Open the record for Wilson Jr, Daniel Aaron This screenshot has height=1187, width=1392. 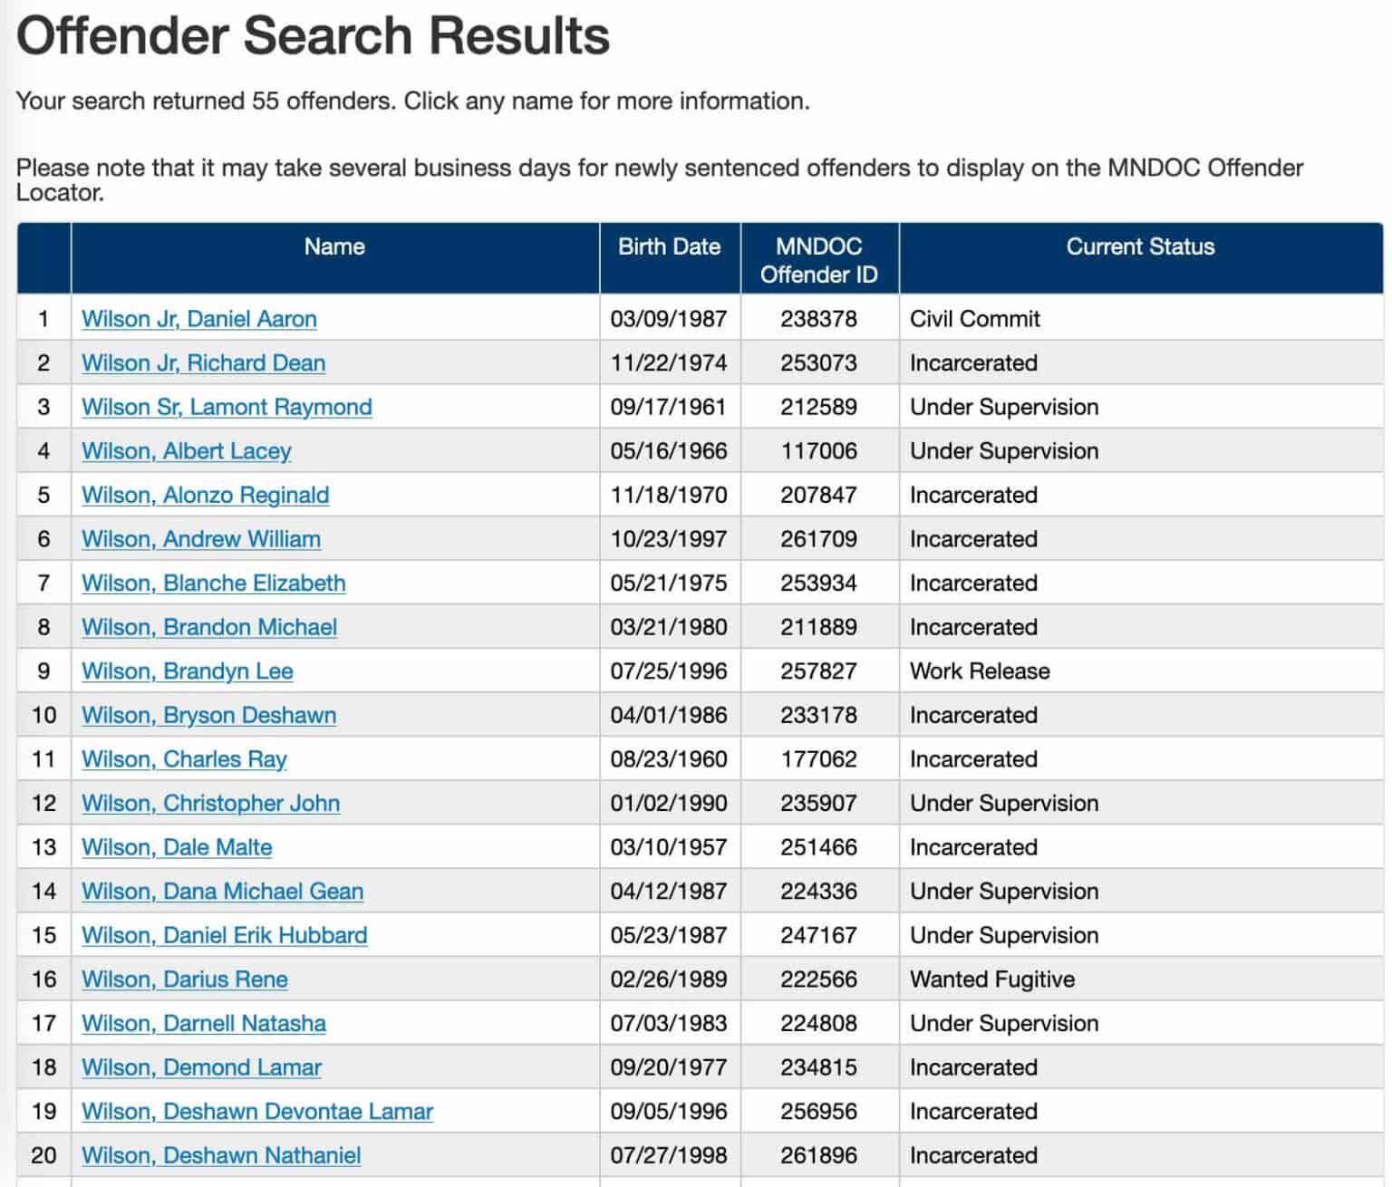198,319
